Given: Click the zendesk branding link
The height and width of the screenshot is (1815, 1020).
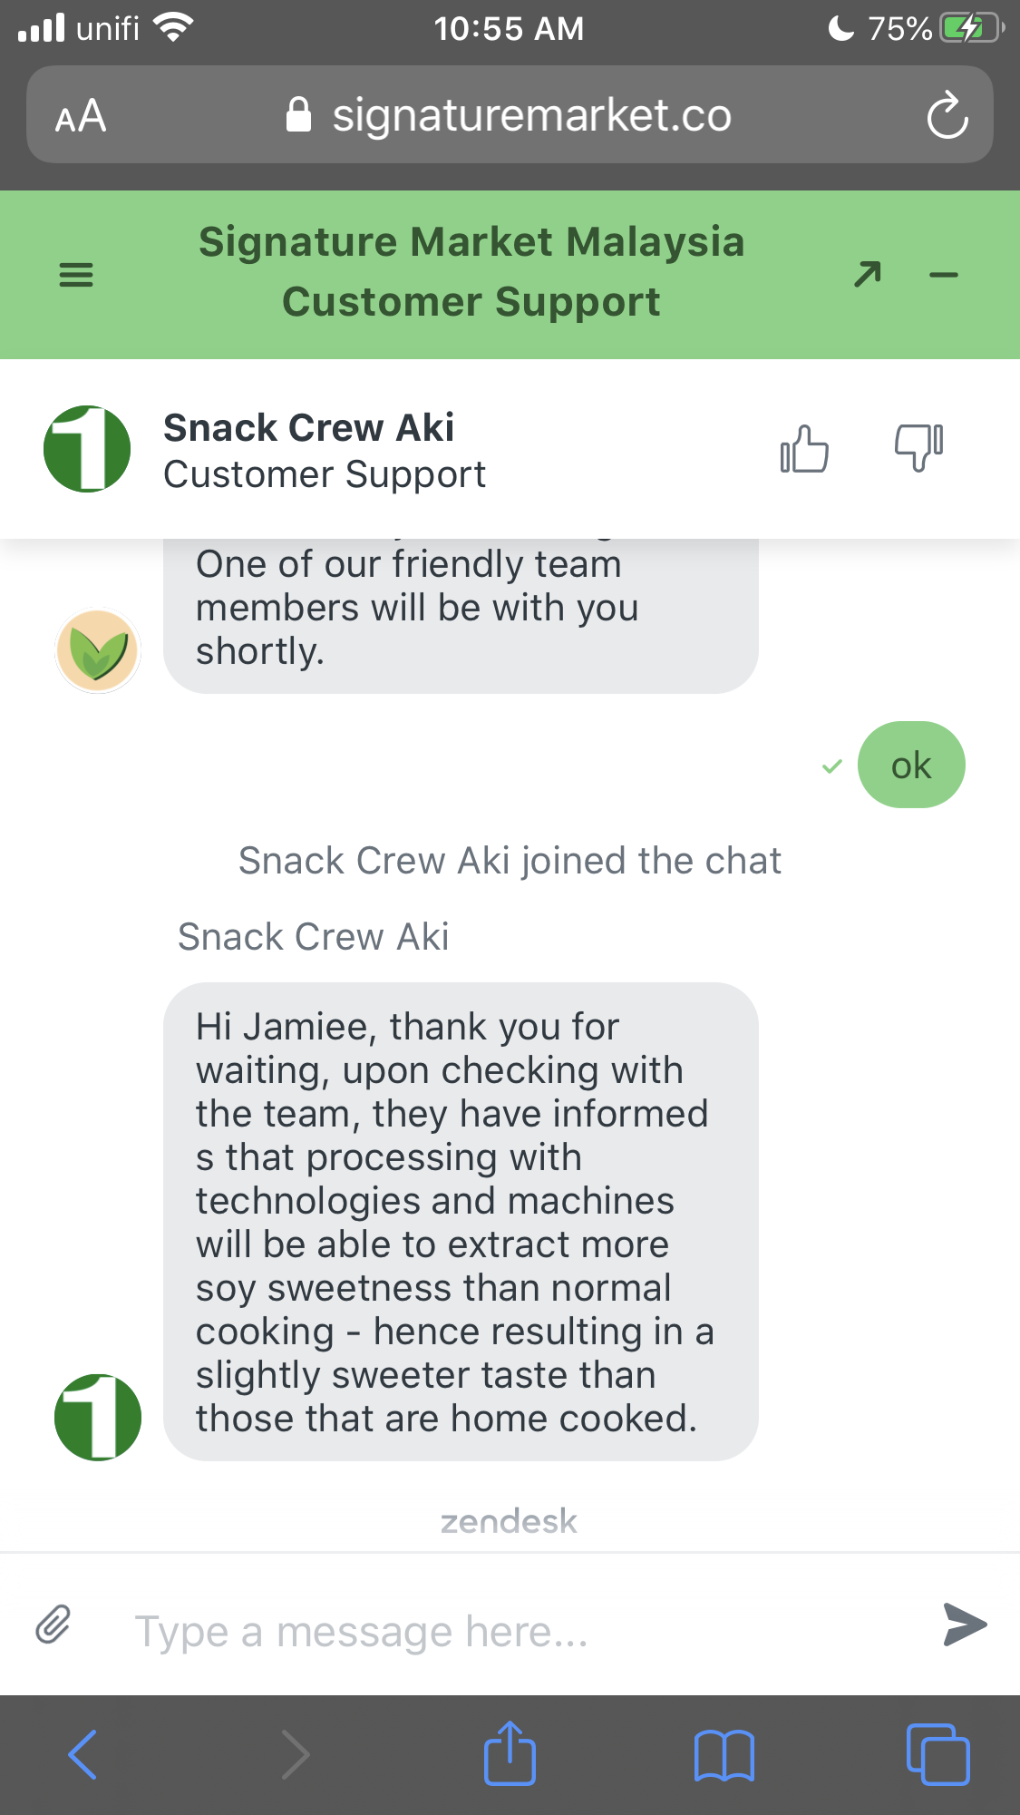Looking at the screenshot, I should [509, 1521].
